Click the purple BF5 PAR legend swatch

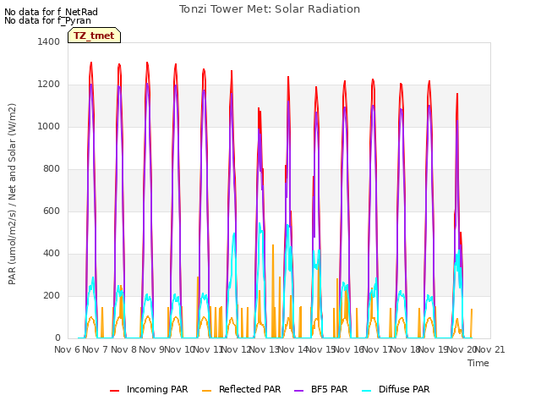[298, 391]
